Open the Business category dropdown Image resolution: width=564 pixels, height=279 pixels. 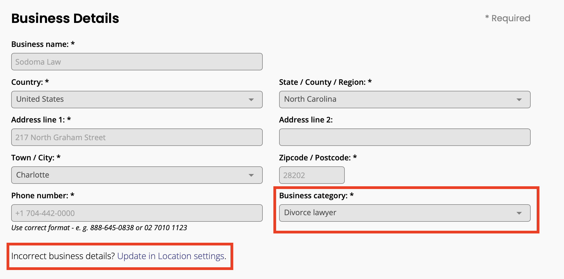(405, 213)
